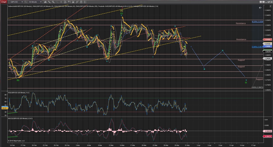Click the 0.00% (1.26673) Fibonacci label
The image size is (273, 147).
click(257, 87)
